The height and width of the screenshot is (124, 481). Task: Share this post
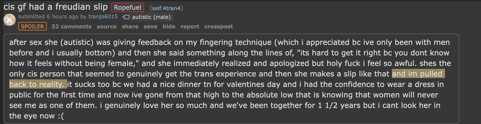[x=130, y=27]
